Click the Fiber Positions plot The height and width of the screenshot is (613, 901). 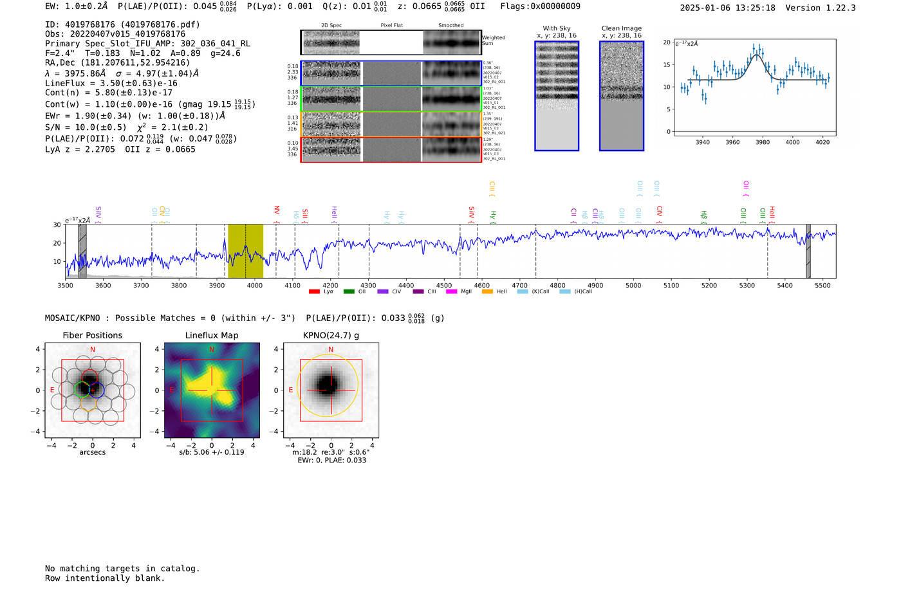click(93, 390)
